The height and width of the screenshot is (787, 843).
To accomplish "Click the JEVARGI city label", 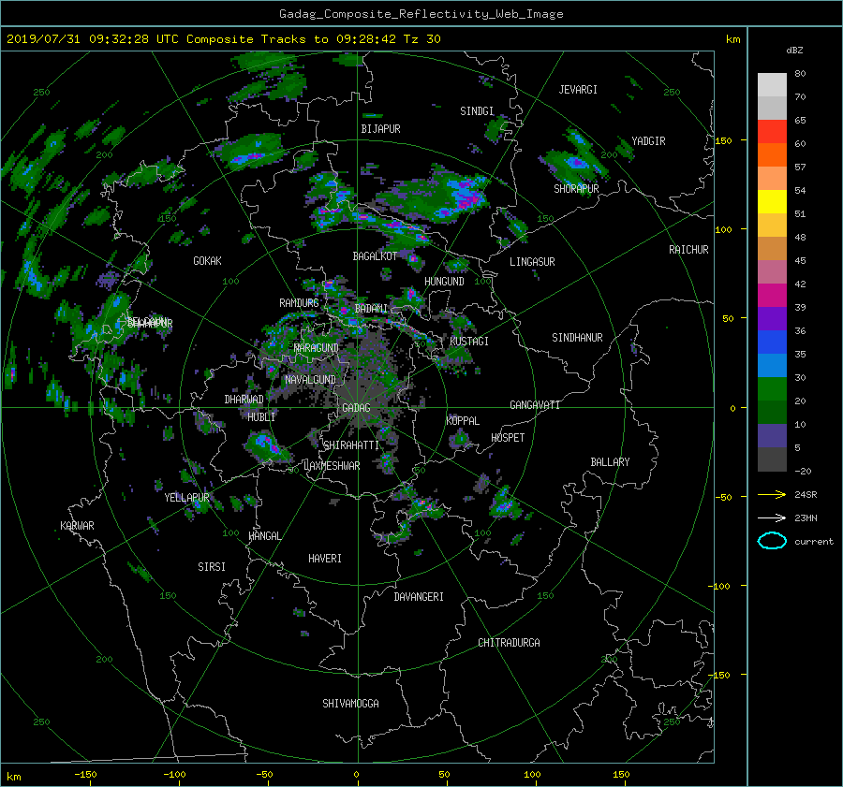I will point(578,90).
